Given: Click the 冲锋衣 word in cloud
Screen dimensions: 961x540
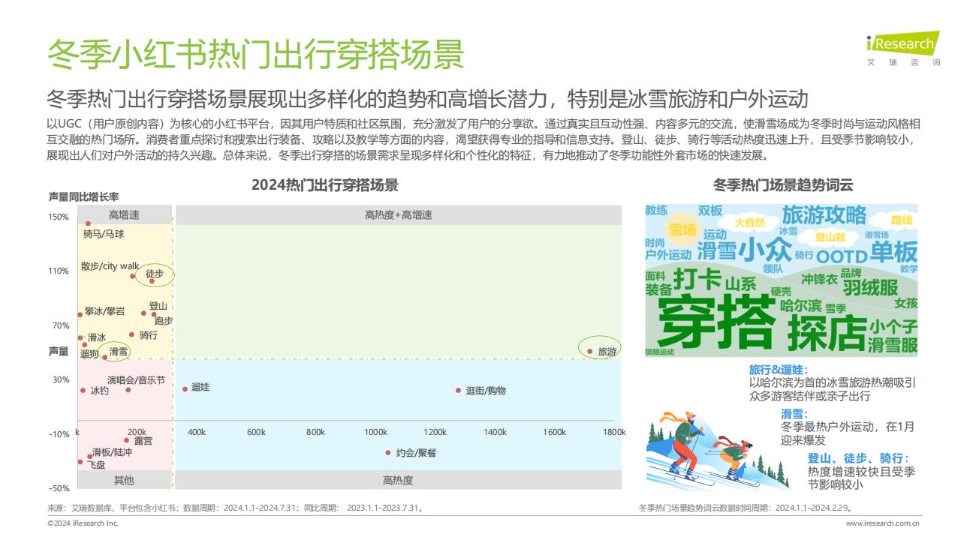Looking at the screenshot, I should [819, 280].
